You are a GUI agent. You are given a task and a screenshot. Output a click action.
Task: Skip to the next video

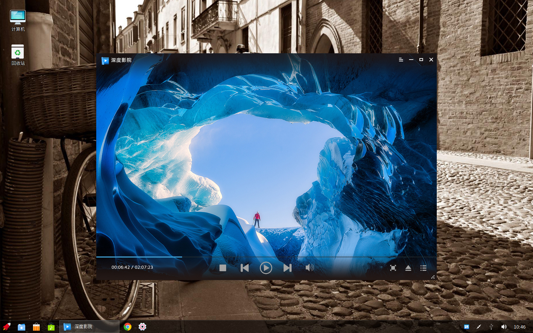click(x=287, y=268)
